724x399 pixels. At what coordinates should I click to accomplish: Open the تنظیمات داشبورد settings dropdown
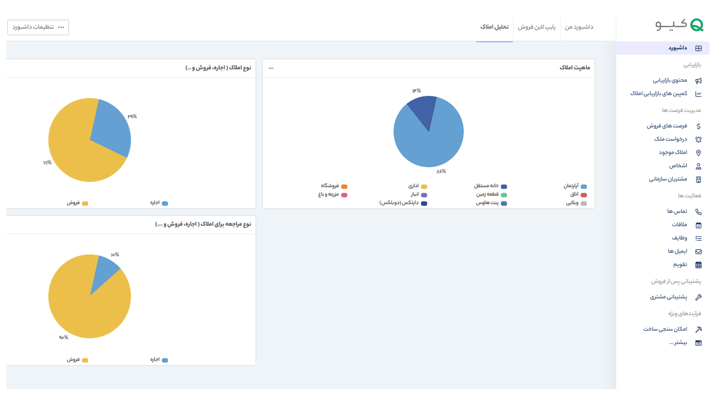pyautogui.click(x=38, y=27)
